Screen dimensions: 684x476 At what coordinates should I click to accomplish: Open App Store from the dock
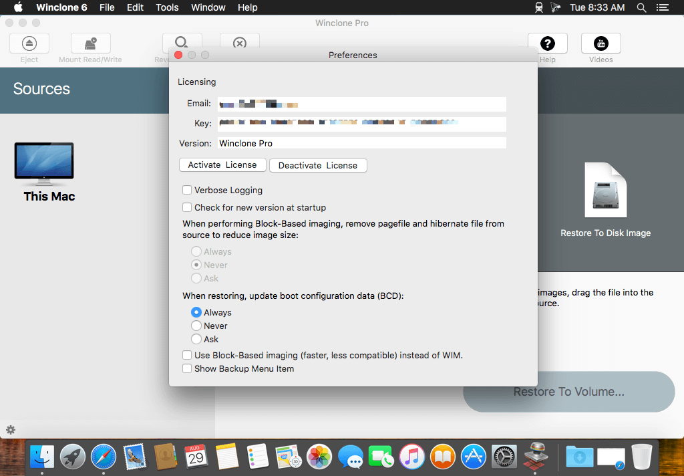pos(474,457)
